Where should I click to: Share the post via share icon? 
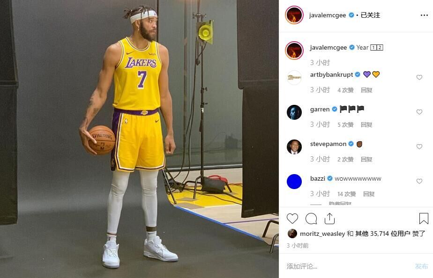(x=329, y=219)
